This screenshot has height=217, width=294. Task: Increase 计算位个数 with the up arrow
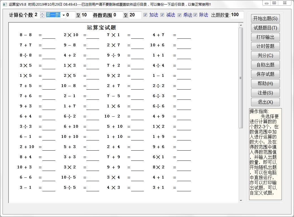pos(42,14)
